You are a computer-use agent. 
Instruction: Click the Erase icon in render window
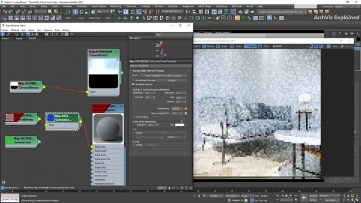pos(218,46)
